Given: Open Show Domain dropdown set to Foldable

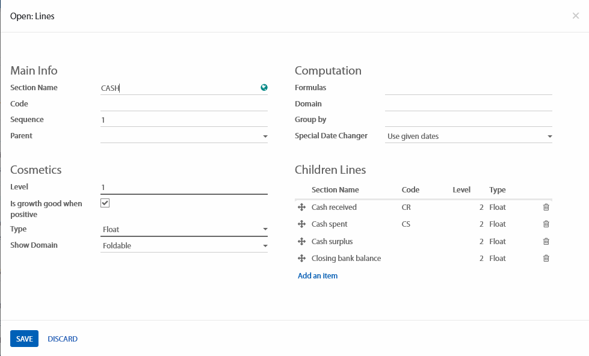Looking at the screenshot, I should coord(183,246).
